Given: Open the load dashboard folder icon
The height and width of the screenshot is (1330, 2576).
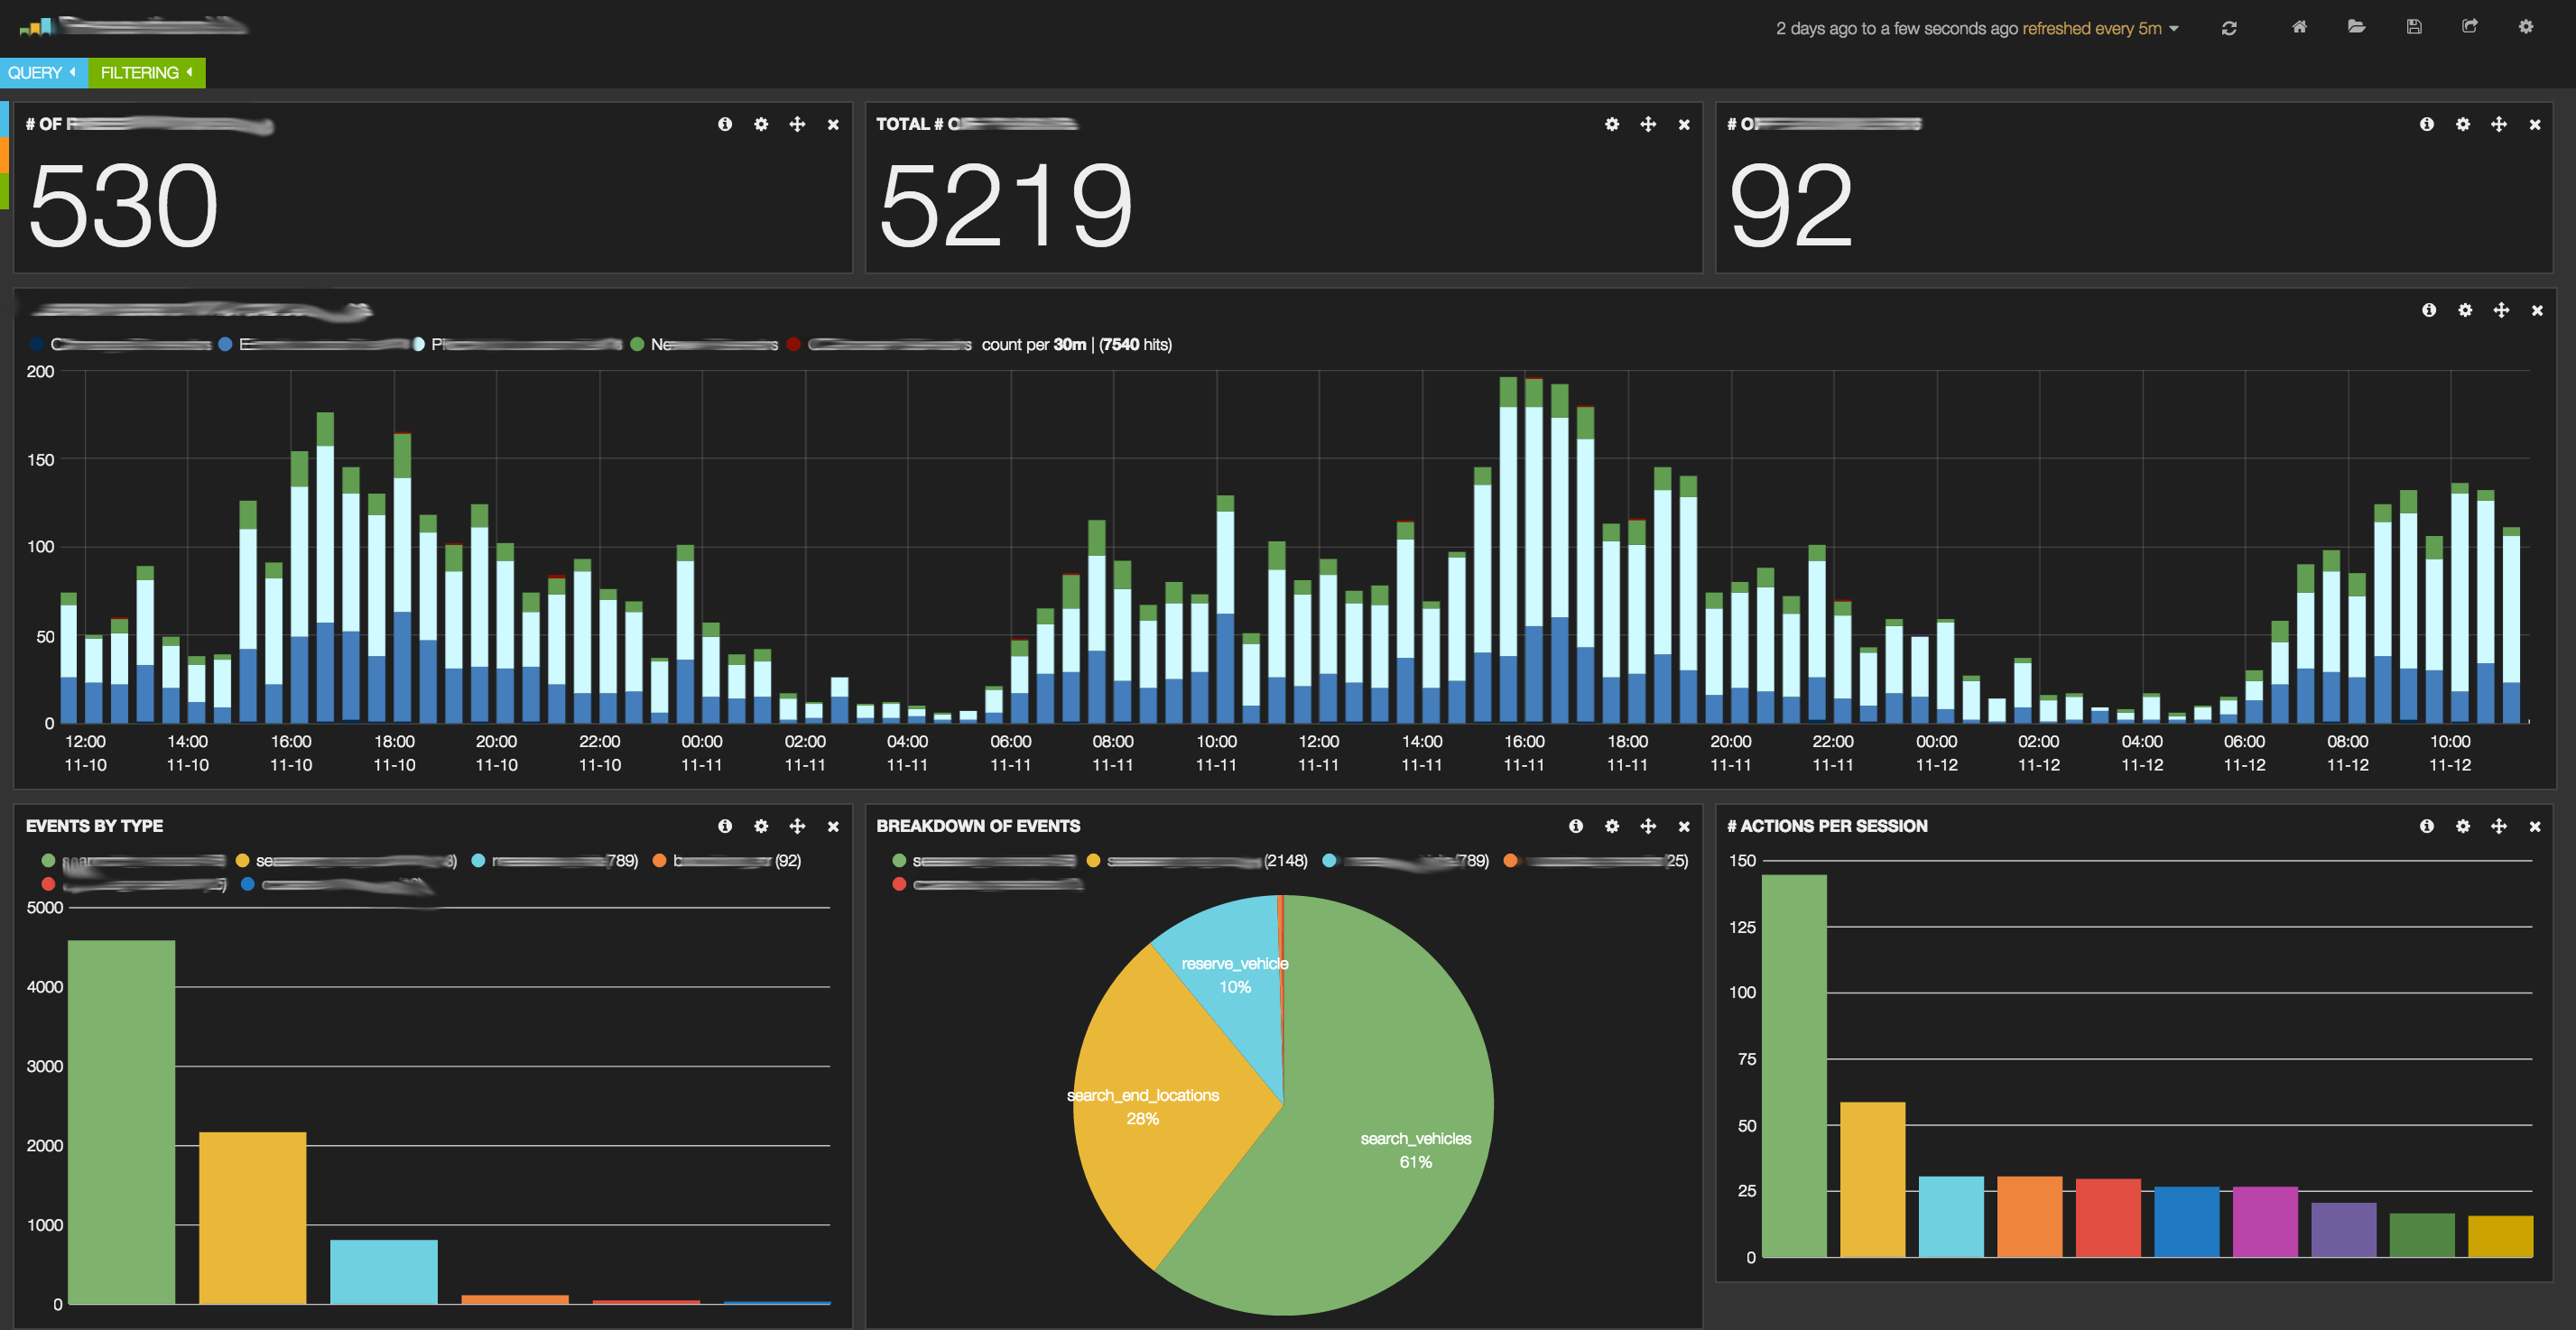Looking at the screenshot, I should pos(2356,27).
